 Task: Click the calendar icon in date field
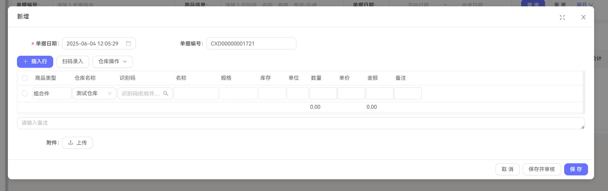pos(129,43)
